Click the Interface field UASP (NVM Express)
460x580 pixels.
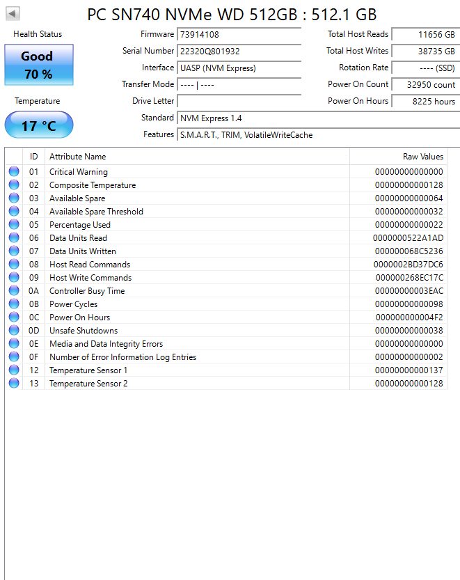239,68
